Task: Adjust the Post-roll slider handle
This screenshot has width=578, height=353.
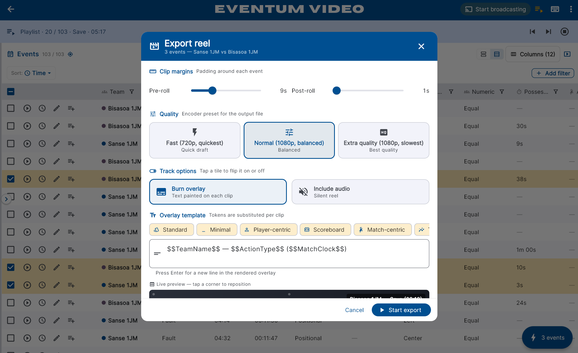Action: click(x=336, y=91)
